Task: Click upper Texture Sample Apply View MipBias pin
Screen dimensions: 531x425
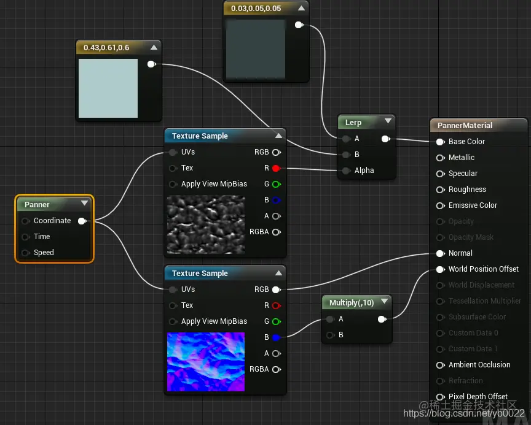Action: (173, 184)
